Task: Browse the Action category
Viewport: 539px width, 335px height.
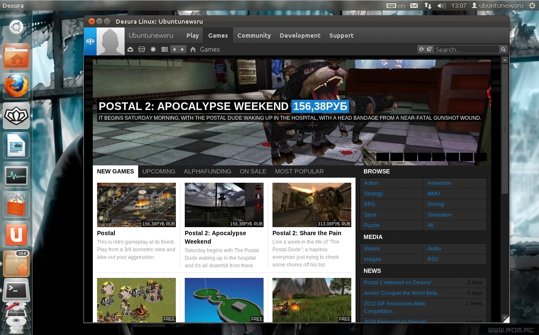Action: pyautogui.click(x=371, y=183)
